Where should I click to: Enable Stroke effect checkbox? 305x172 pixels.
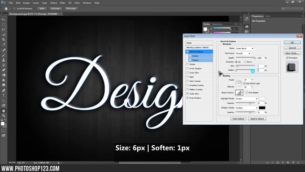pos(187,64)
